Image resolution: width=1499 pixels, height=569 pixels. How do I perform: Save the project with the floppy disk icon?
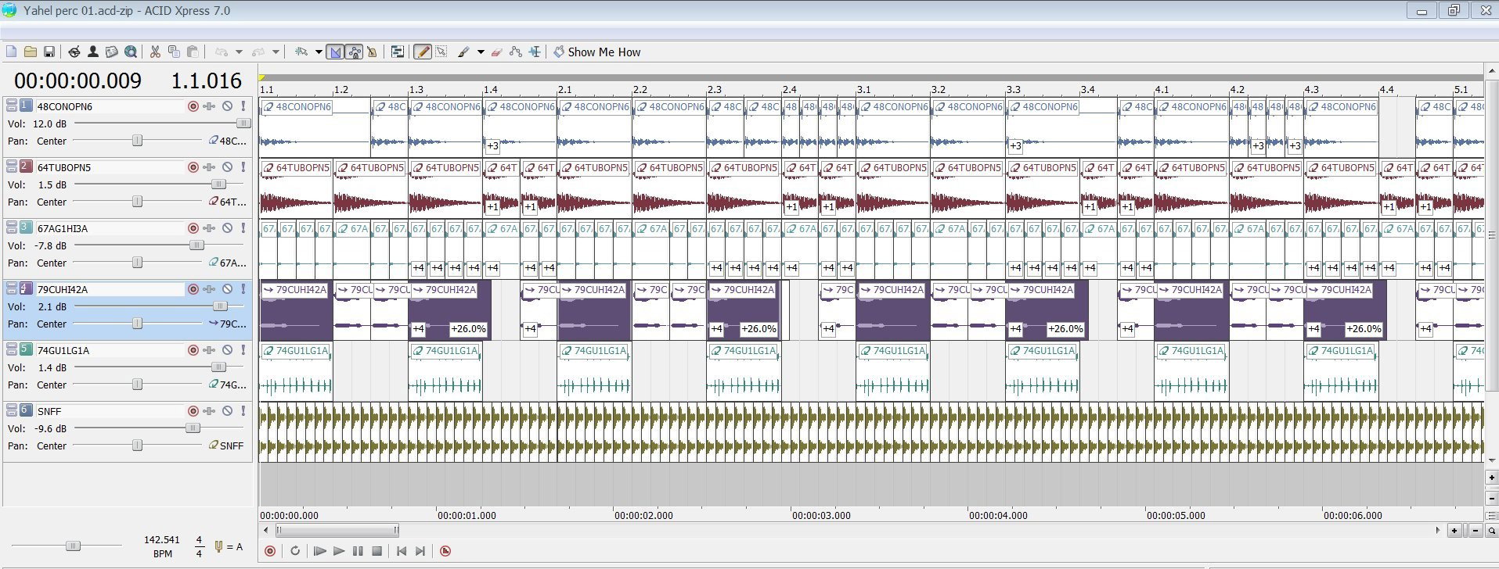click(x=49, y=52)
